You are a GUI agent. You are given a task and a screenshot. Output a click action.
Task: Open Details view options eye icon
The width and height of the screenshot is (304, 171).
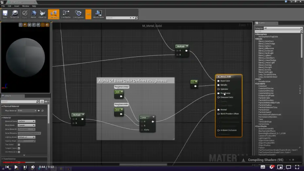point(46,101)
